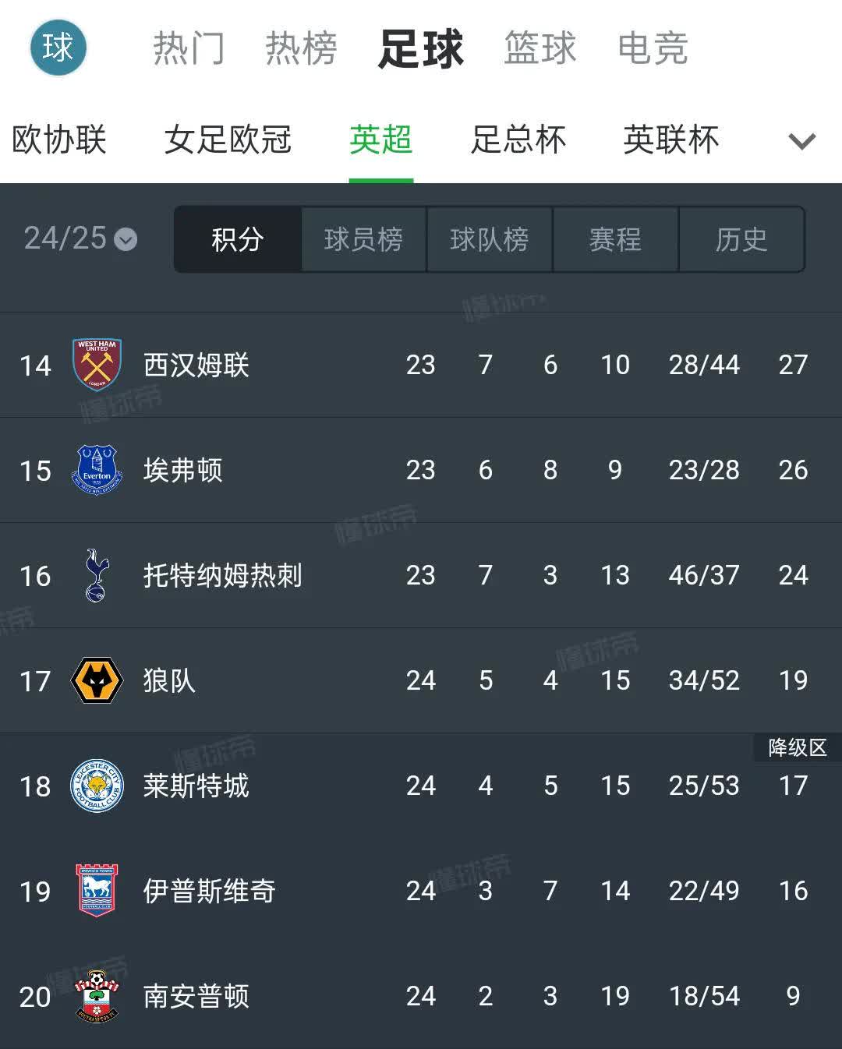Expand the extra competitions chevron after 英联杯
Screen dimensions: 842x1049
[x=801, y=141]
